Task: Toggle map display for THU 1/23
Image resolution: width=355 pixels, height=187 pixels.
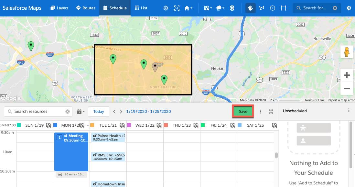Action: (x=196, y=125)
